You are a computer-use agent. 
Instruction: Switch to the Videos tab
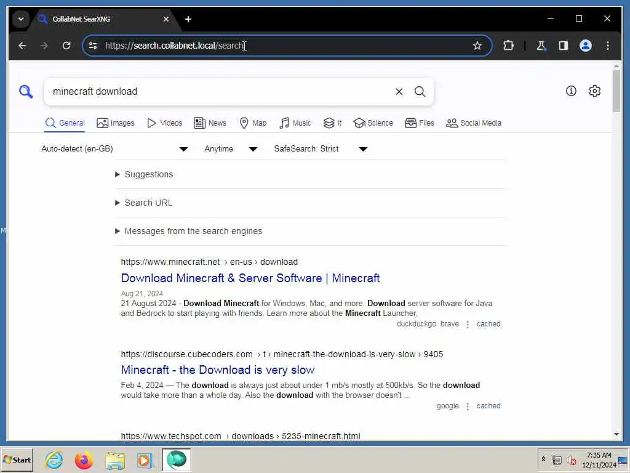click(x=164, y=123)
